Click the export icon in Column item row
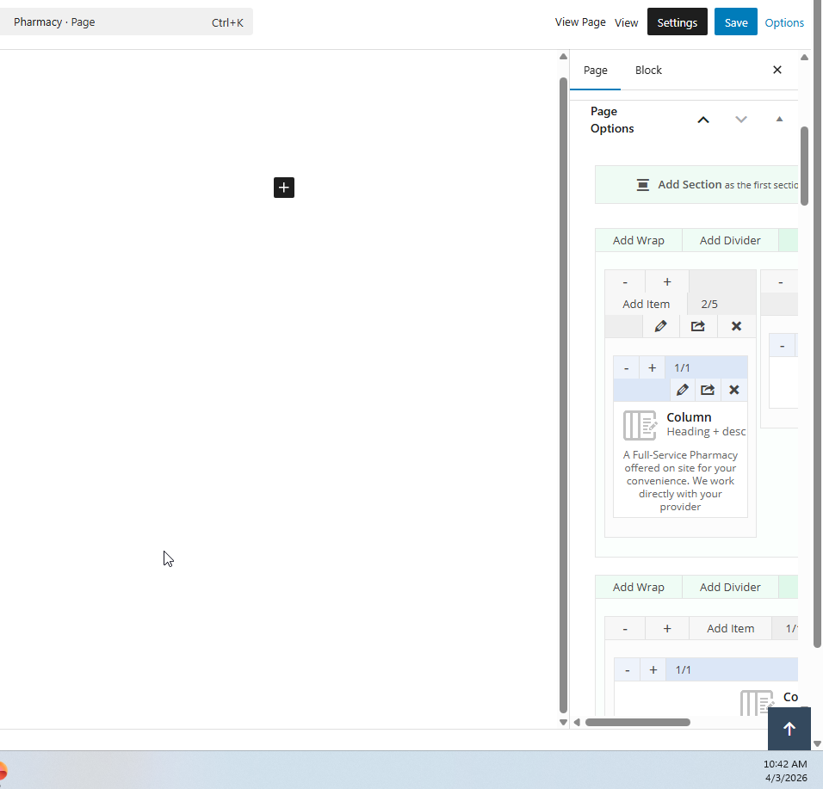The width and height of the screenshot is (823, 789). [708, 390]
